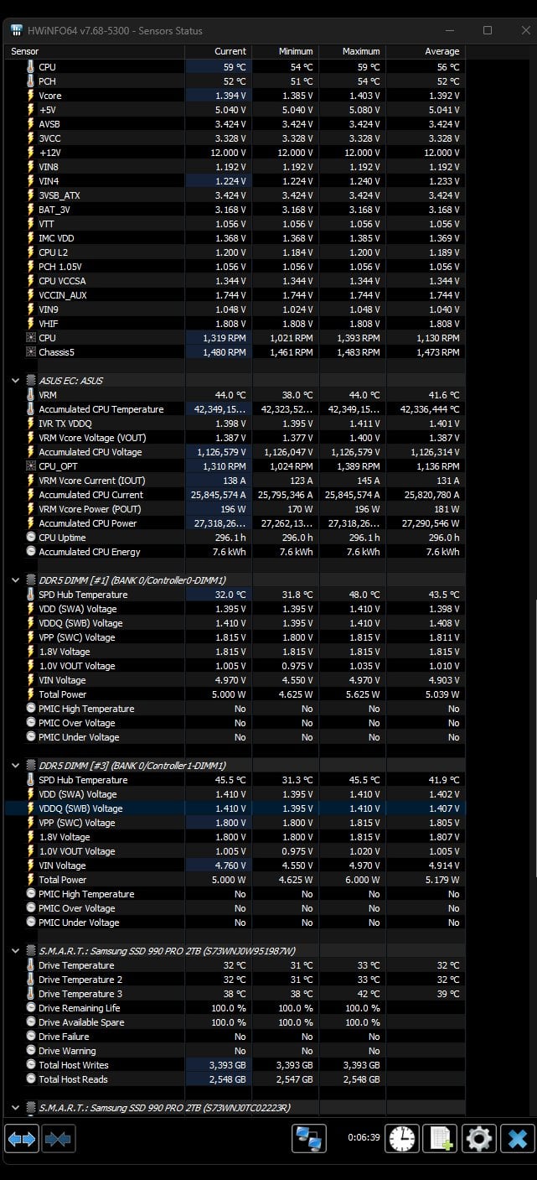Select the Vcore sensor row
The height and width of the screenshot is (1180, 537).
(x=235, y=96)
